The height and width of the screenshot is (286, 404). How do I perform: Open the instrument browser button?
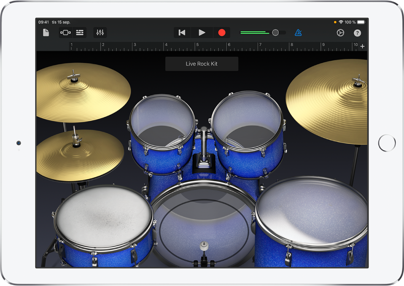tap(65, 33)
